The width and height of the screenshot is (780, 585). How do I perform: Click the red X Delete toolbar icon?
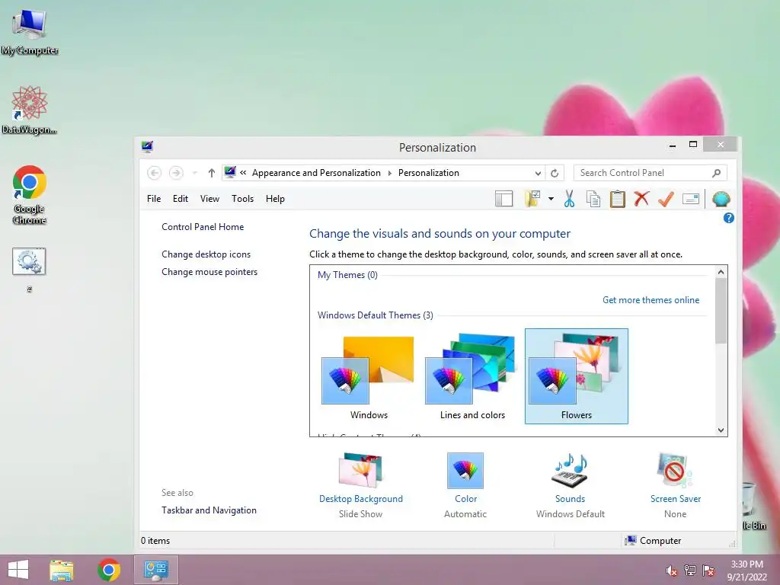641,199
